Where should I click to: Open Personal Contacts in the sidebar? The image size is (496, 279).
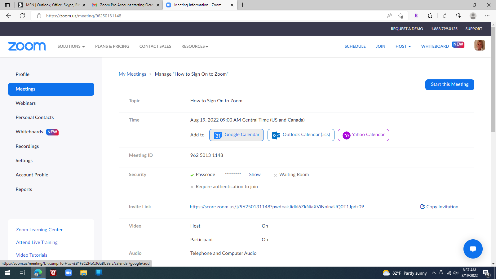click(35, 117)
